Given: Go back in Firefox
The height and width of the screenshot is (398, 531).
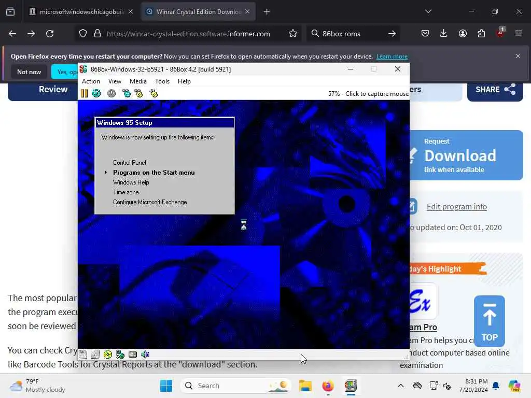Looking at the screenshot, I should 12,34.
